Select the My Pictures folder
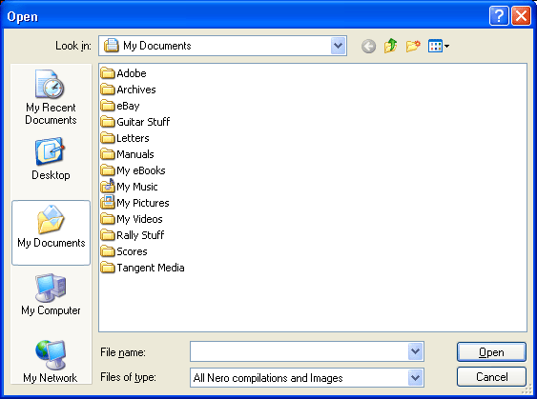537x399 pixels. (x=134, y=203)
